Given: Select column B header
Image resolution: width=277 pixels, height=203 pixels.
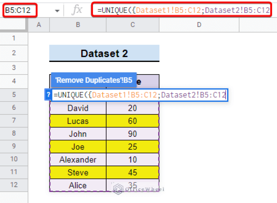Looking at the screenshot, I should [78, 24].
